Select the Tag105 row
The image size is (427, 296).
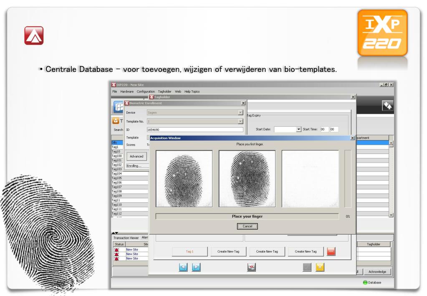[130, 178]
